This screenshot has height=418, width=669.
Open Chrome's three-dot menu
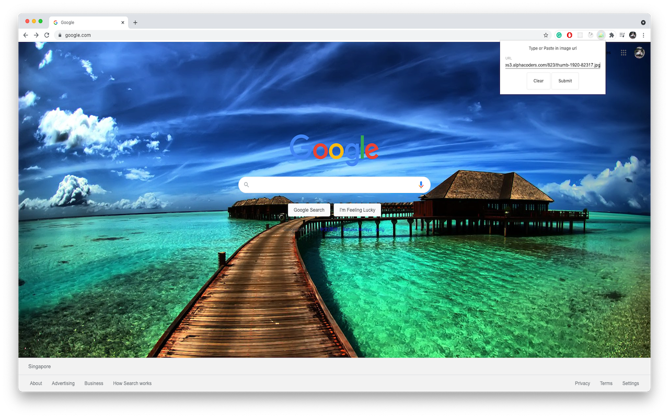click(643, 35)
